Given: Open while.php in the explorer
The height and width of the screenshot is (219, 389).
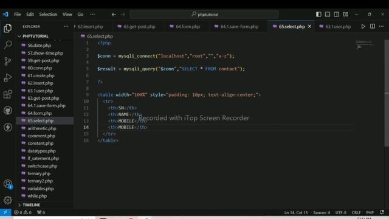Looking at the screenshot, I should (37, 196).
